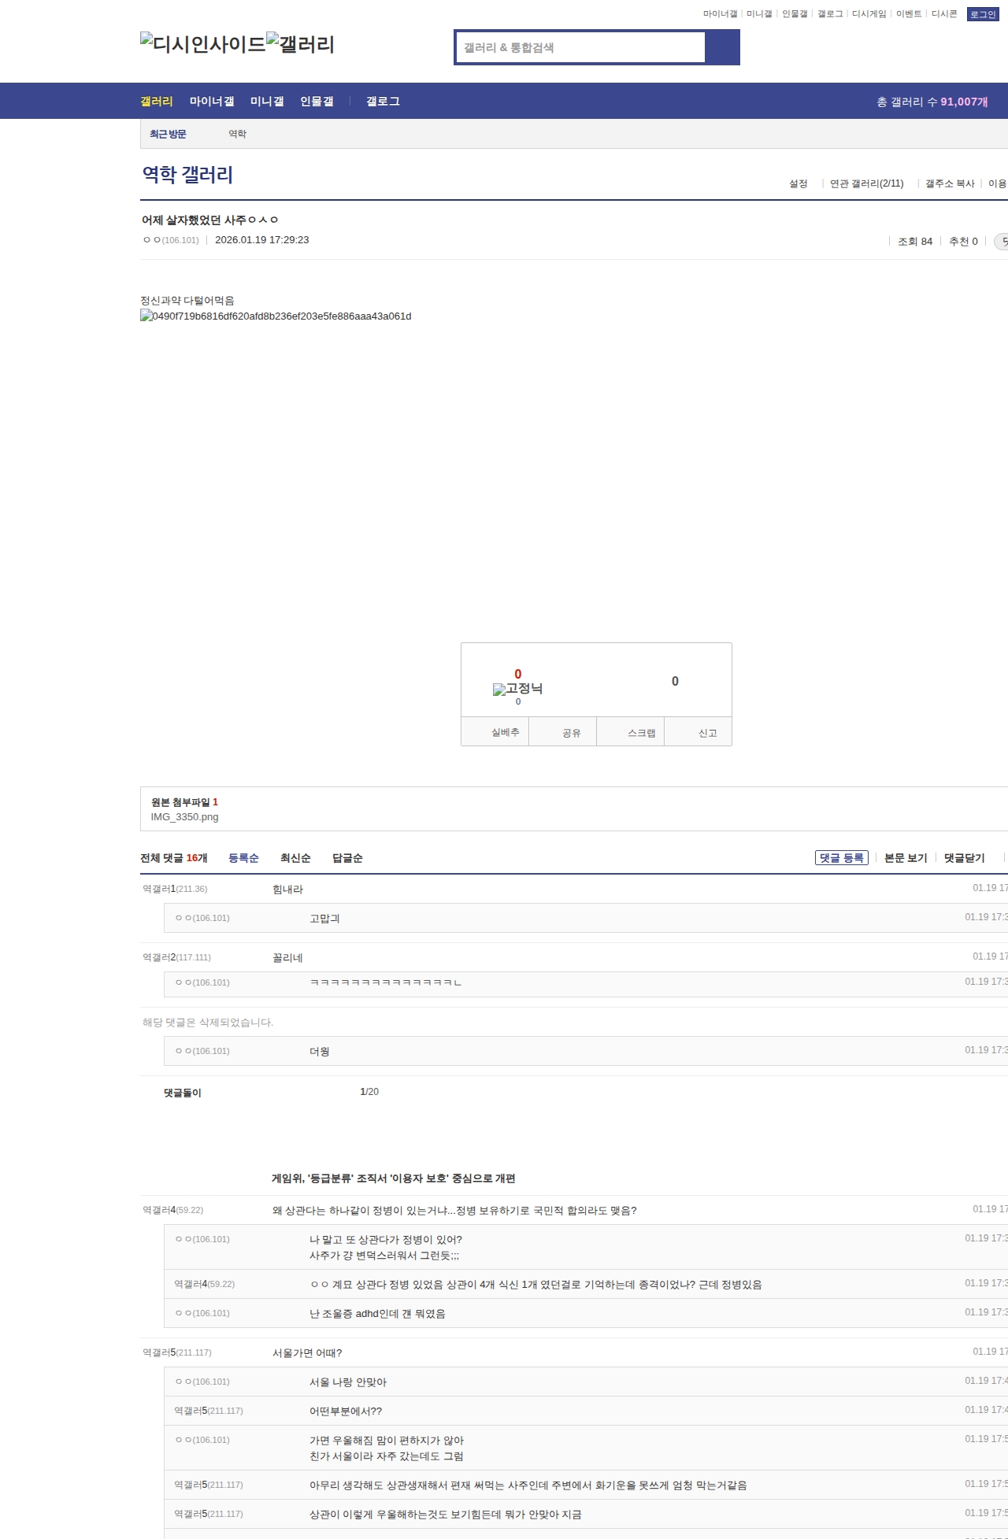The width and height of the screenshot is (1008, 1539).
Task: Open the broken post image attachment
Action: point(276,316)
